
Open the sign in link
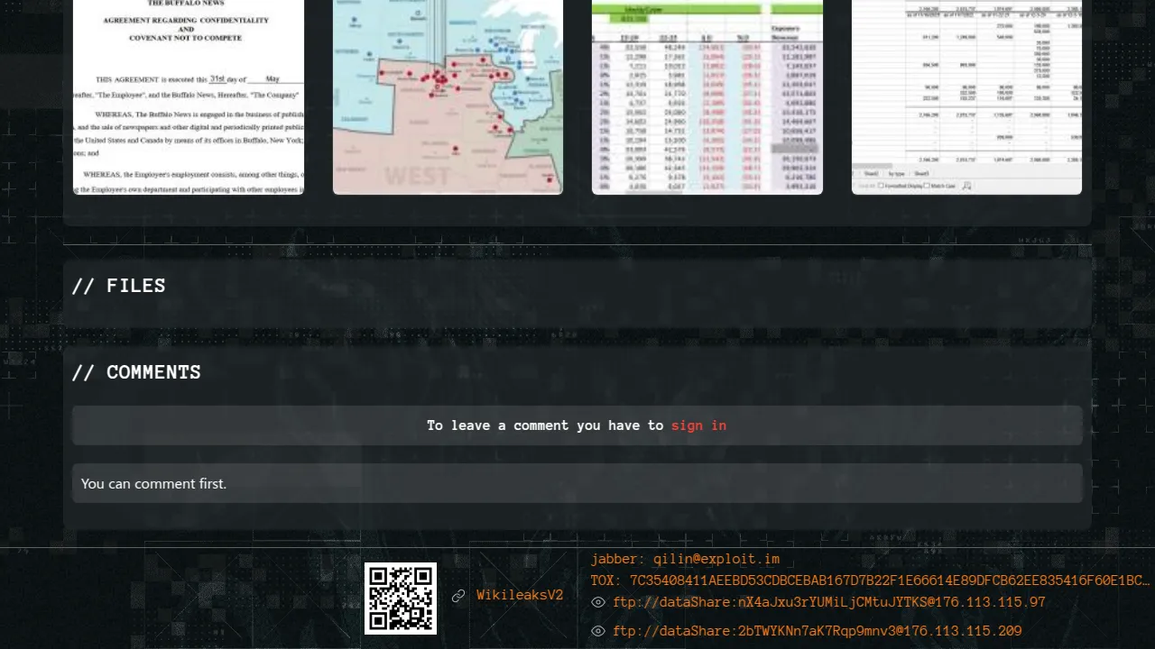click(698, 425)
